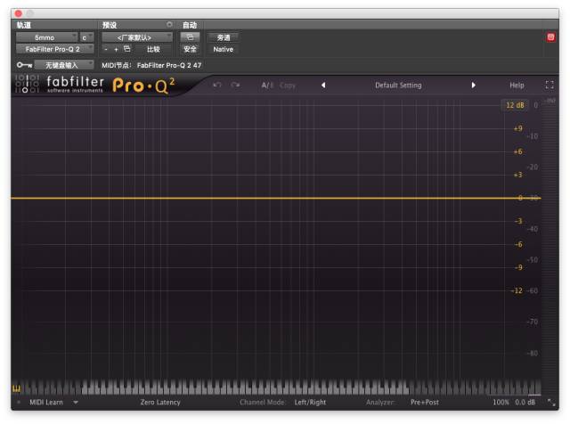The width and height of the screenshot is (570, 424).
Task: Toggle the 比较 compare button
Action: coord(153,49)
